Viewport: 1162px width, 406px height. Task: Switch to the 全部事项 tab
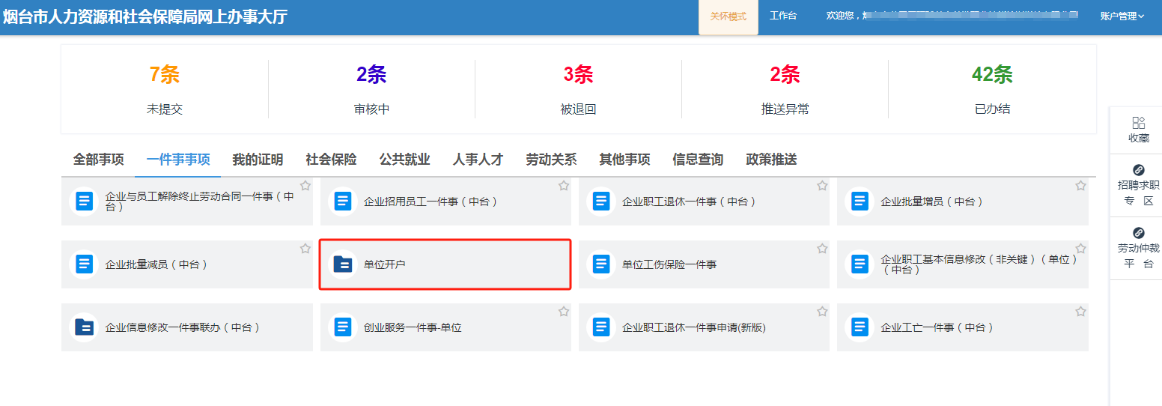[x=98, y=160]
